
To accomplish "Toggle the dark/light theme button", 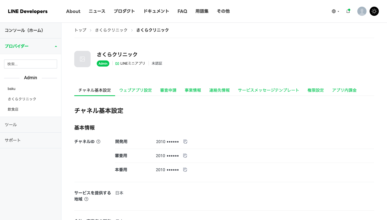I will [374, 11].
